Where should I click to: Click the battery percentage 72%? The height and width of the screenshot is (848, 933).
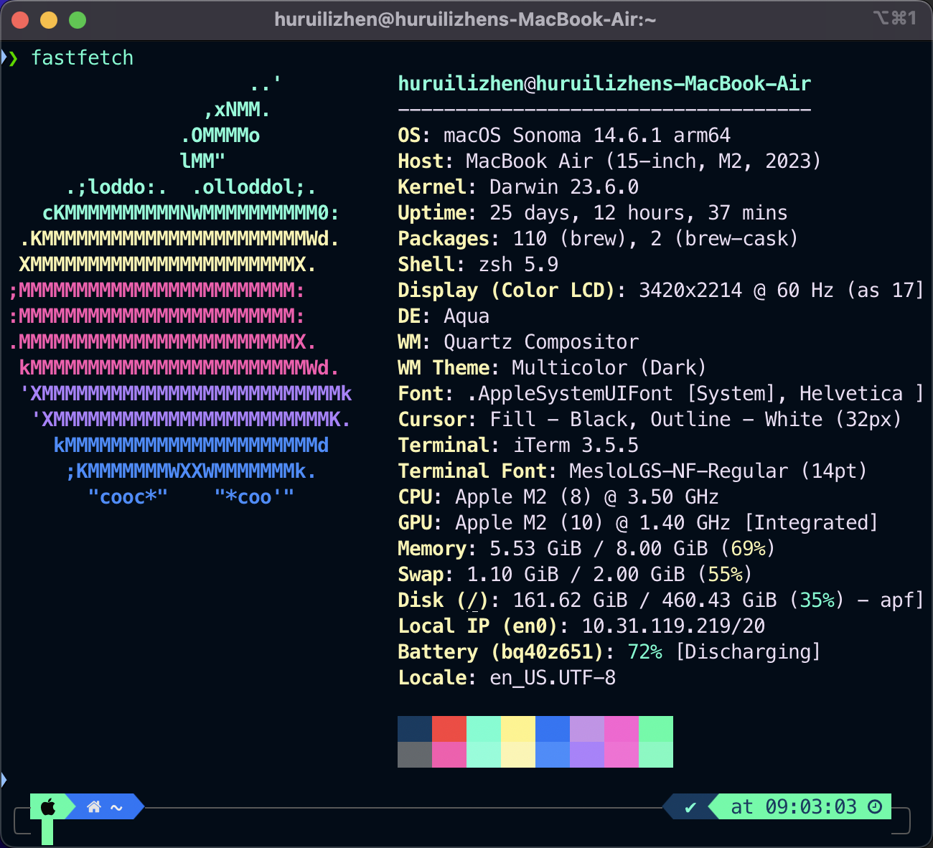coord(644,652)
